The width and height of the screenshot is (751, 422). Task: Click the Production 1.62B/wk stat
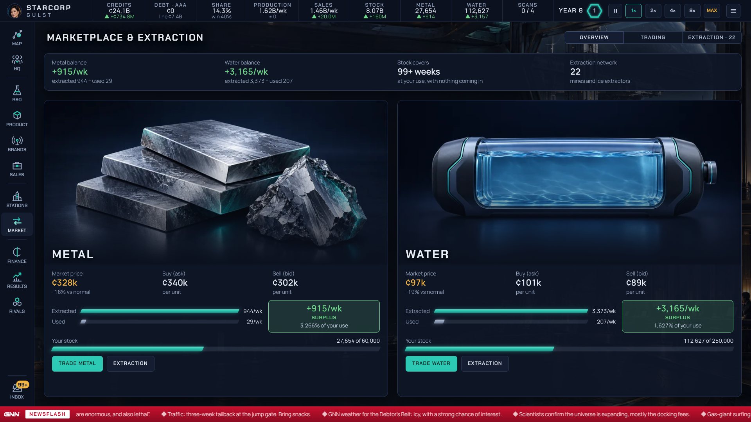[272, 11]
